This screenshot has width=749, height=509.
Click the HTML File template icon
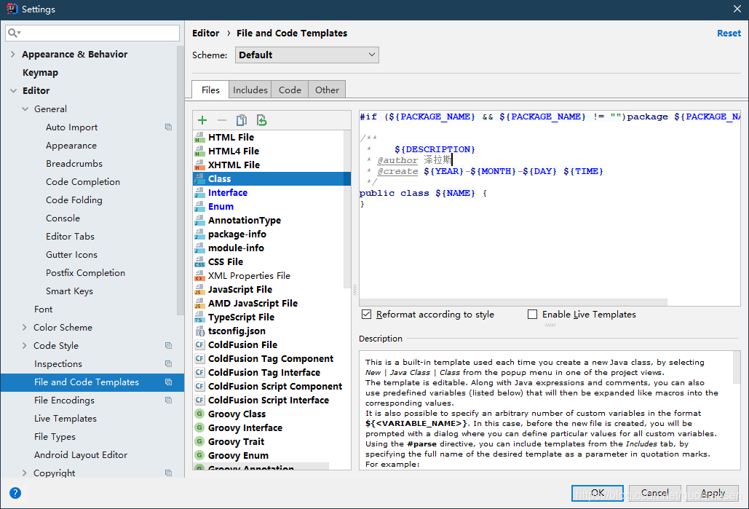(199, 137)
